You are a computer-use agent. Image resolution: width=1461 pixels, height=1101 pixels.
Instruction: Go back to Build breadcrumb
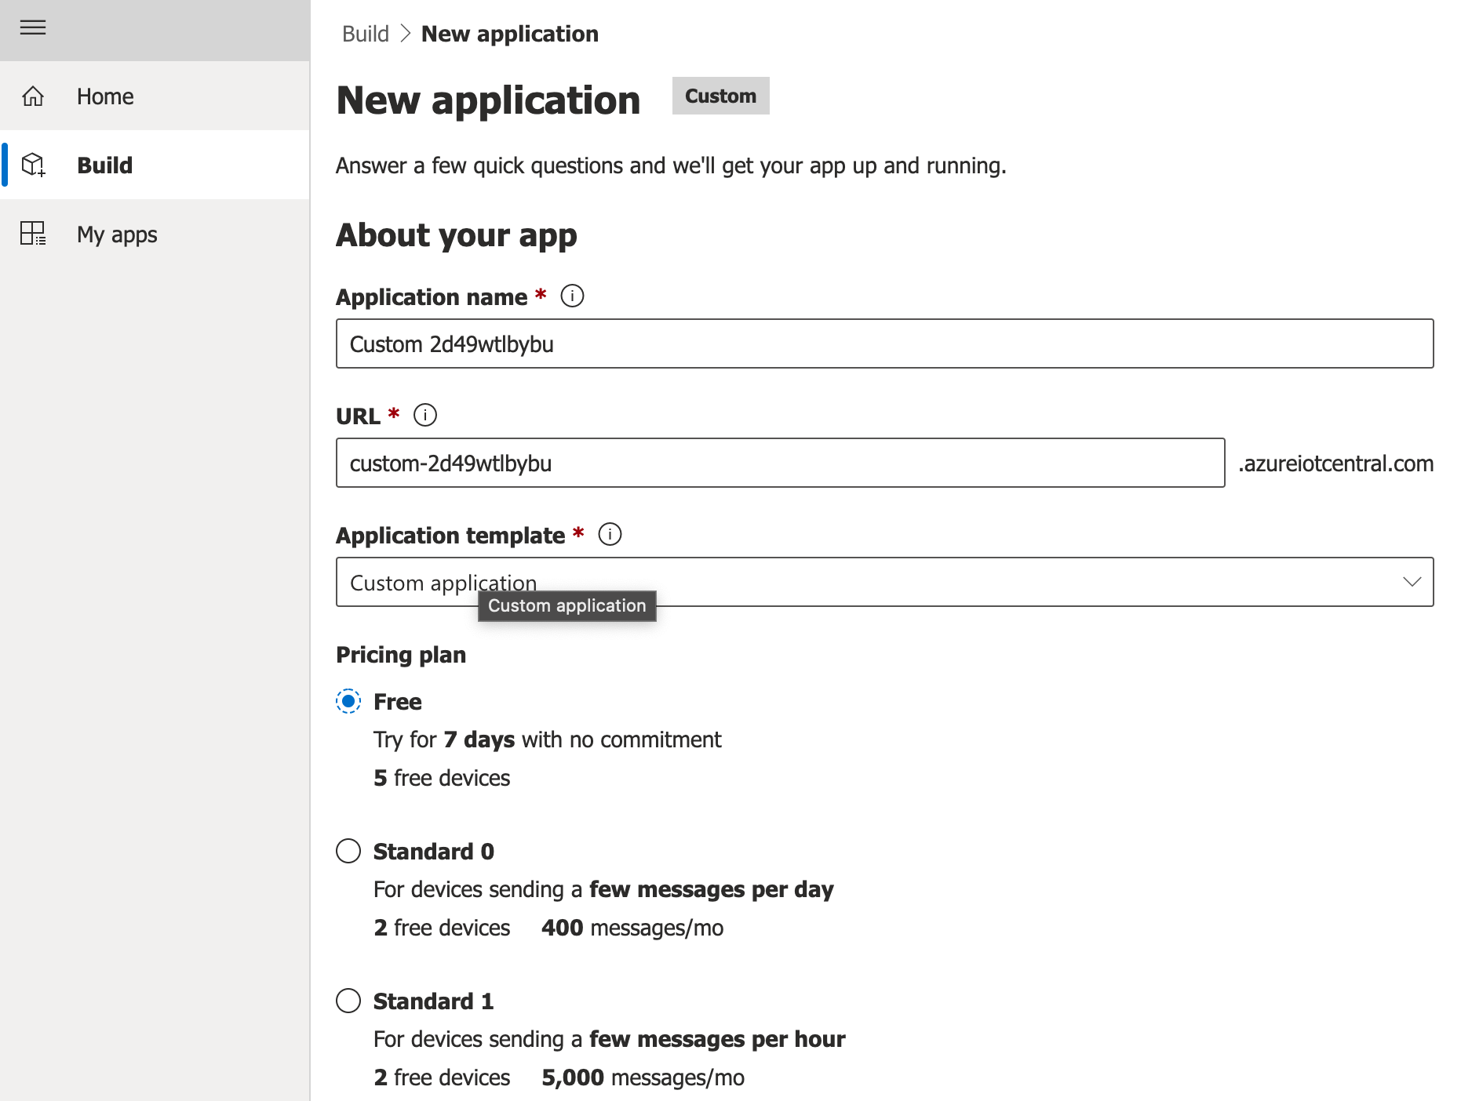pyautogui.click(x=366, y=34)
